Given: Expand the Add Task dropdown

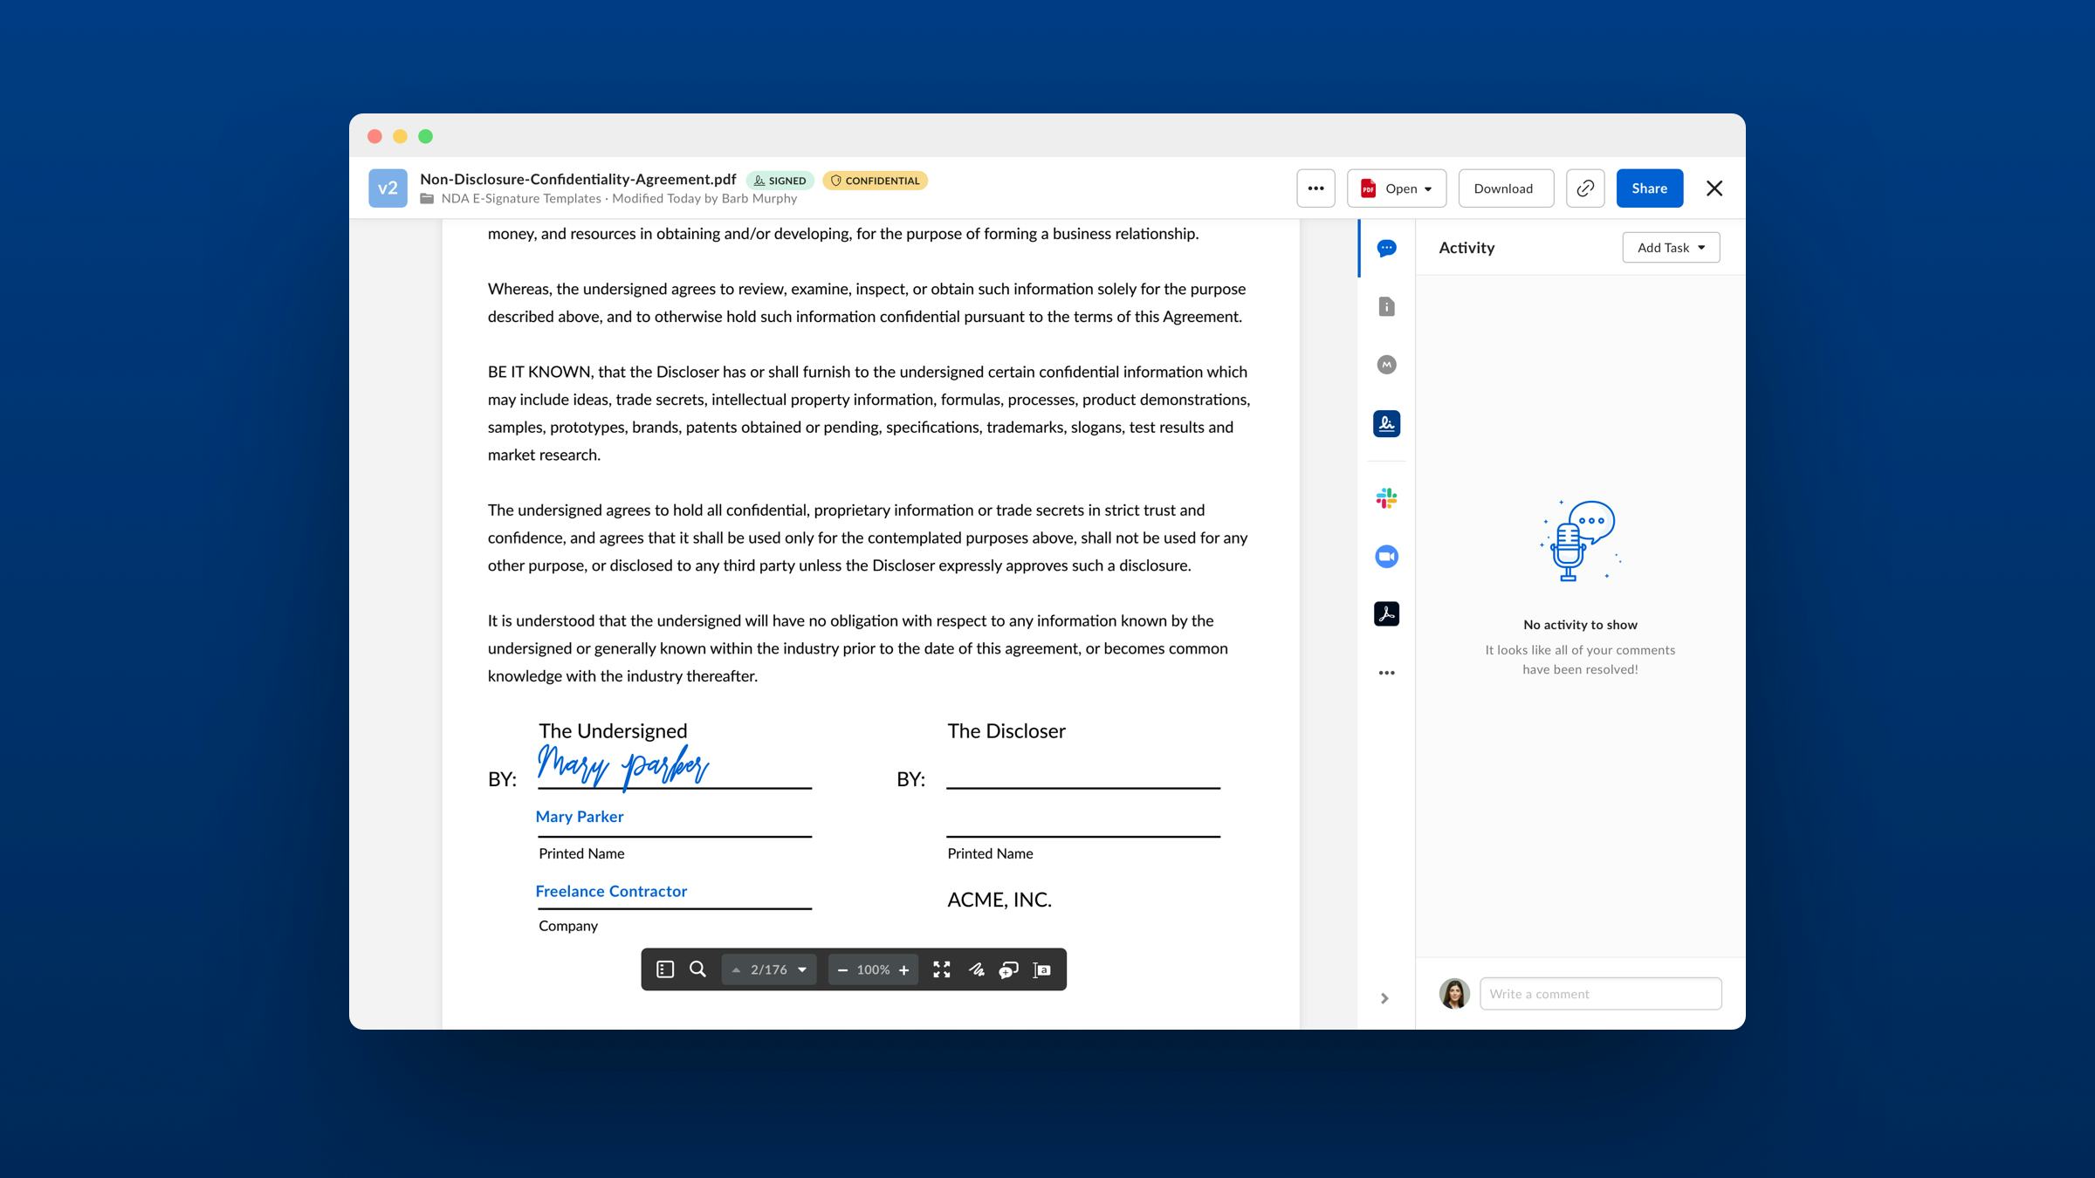Looking at the screenshot, I should (1671, 248).
